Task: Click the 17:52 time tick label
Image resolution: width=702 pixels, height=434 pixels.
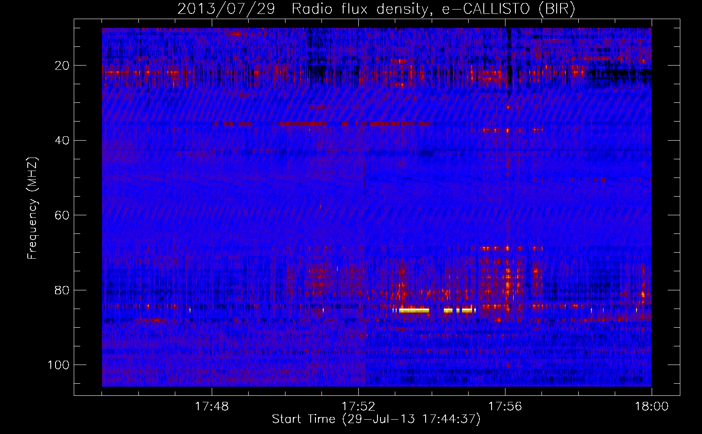Action: click(x=358, y=407)
